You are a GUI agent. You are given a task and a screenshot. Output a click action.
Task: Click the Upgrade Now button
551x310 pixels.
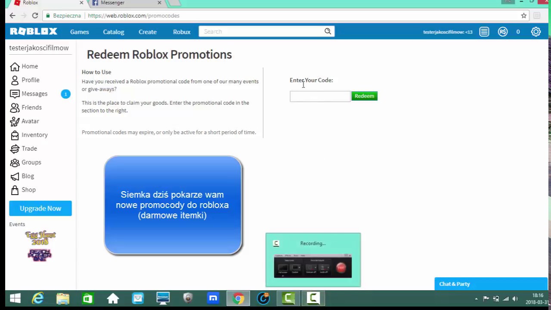tap(40, 208)
